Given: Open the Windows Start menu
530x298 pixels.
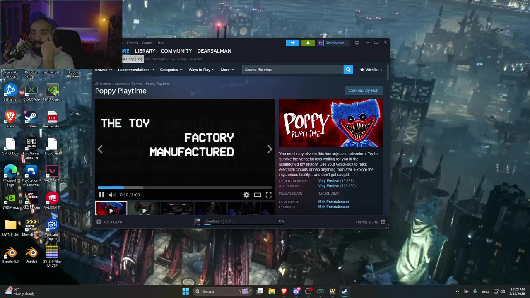Looking at the screenshot, I should pyautogui.click(x=185, y=291).
